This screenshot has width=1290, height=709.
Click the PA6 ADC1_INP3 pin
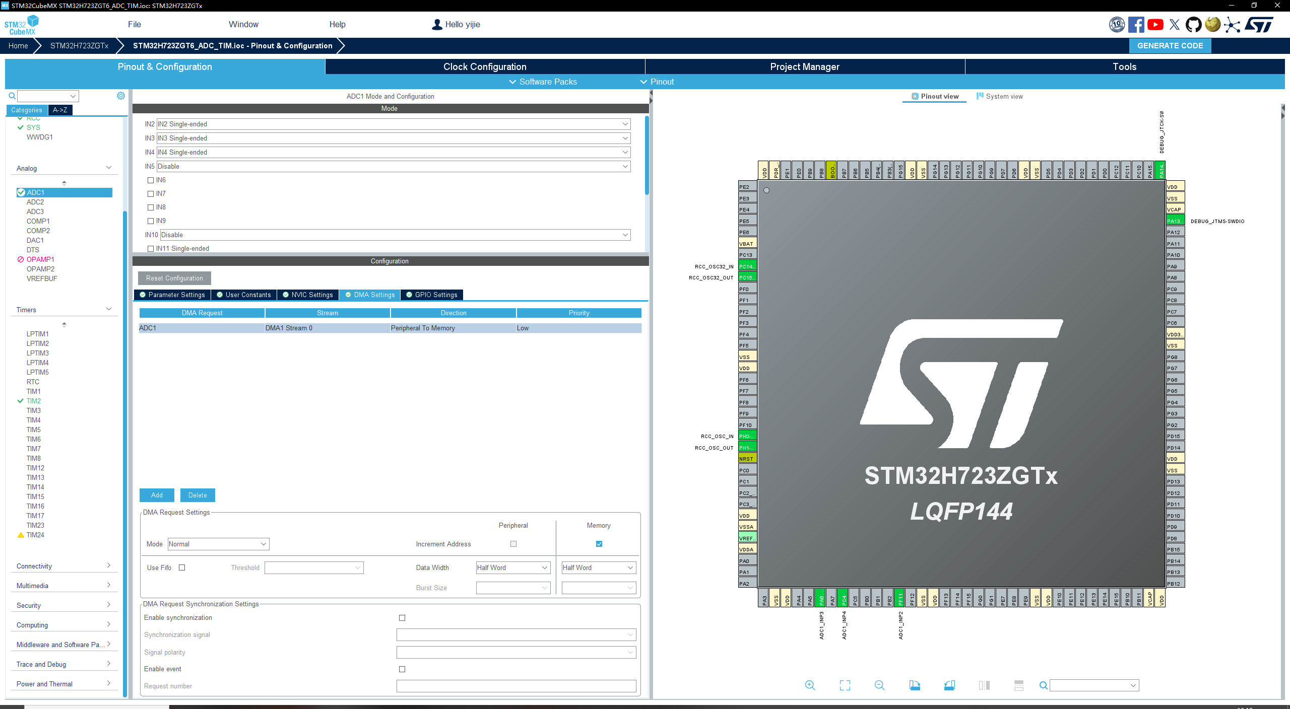[x=821, y=598]
